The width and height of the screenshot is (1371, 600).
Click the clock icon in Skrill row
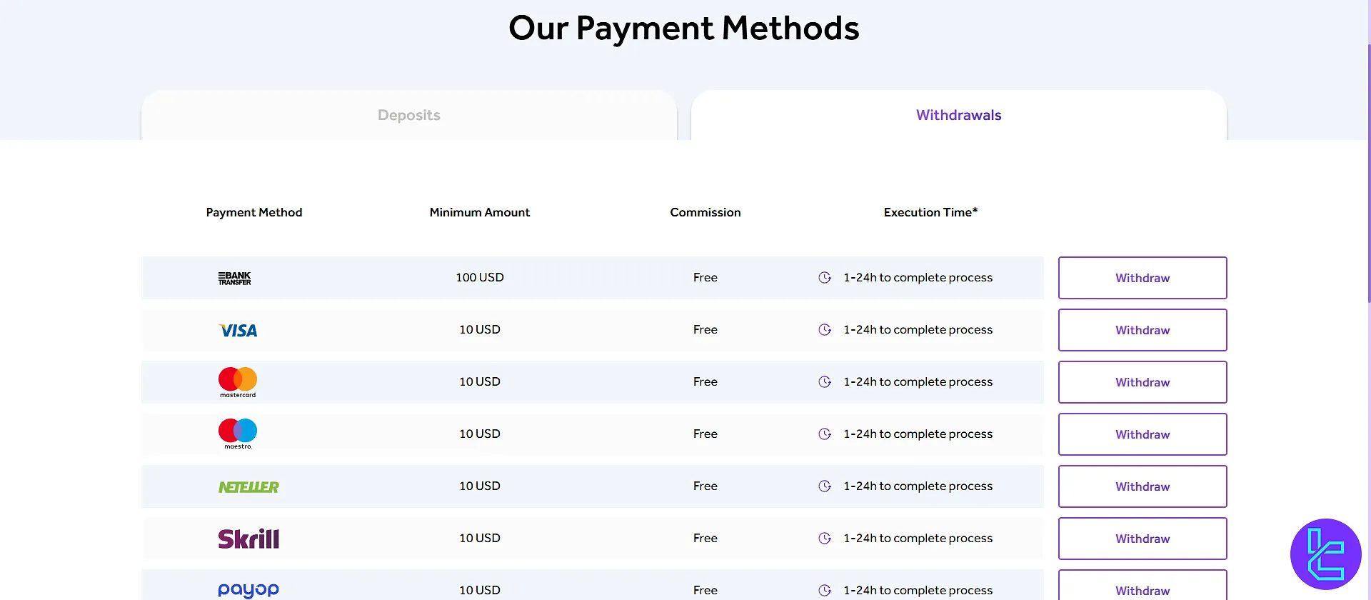[825, 539]
